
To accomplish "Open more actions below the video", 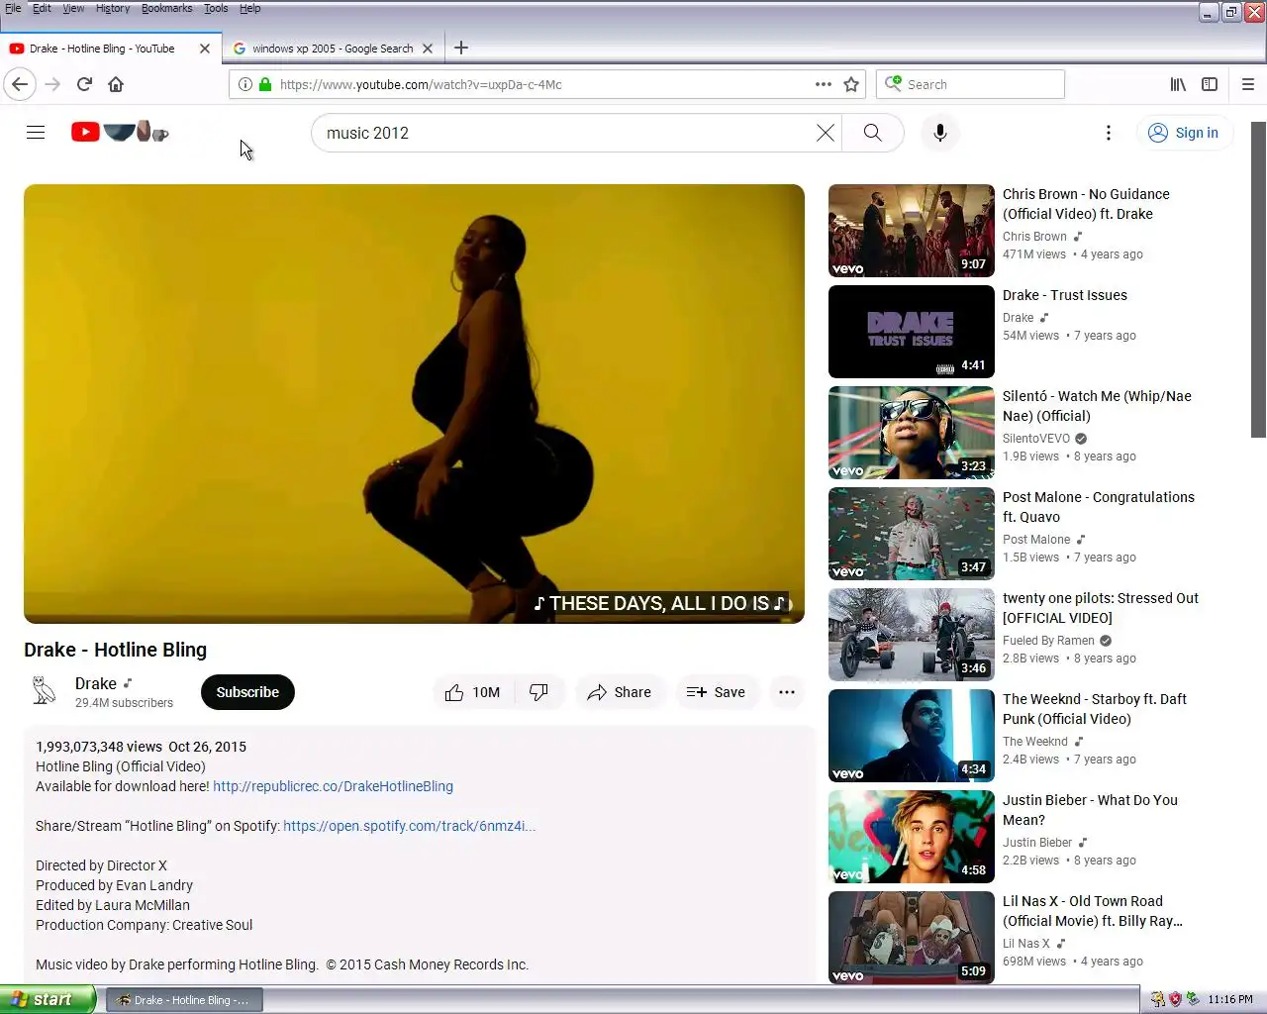I will (787, 692).
